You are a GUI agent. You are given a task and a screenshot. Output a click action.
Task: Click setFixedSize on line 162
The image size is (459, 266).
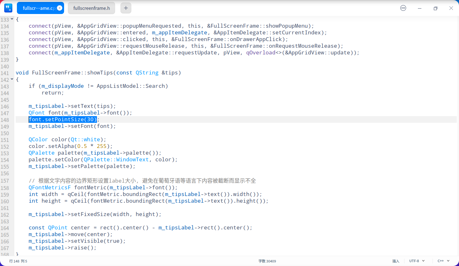[x=90, y=214]
